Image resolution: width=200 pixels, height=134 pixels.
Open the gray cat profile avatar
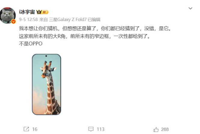coord(8,16)
